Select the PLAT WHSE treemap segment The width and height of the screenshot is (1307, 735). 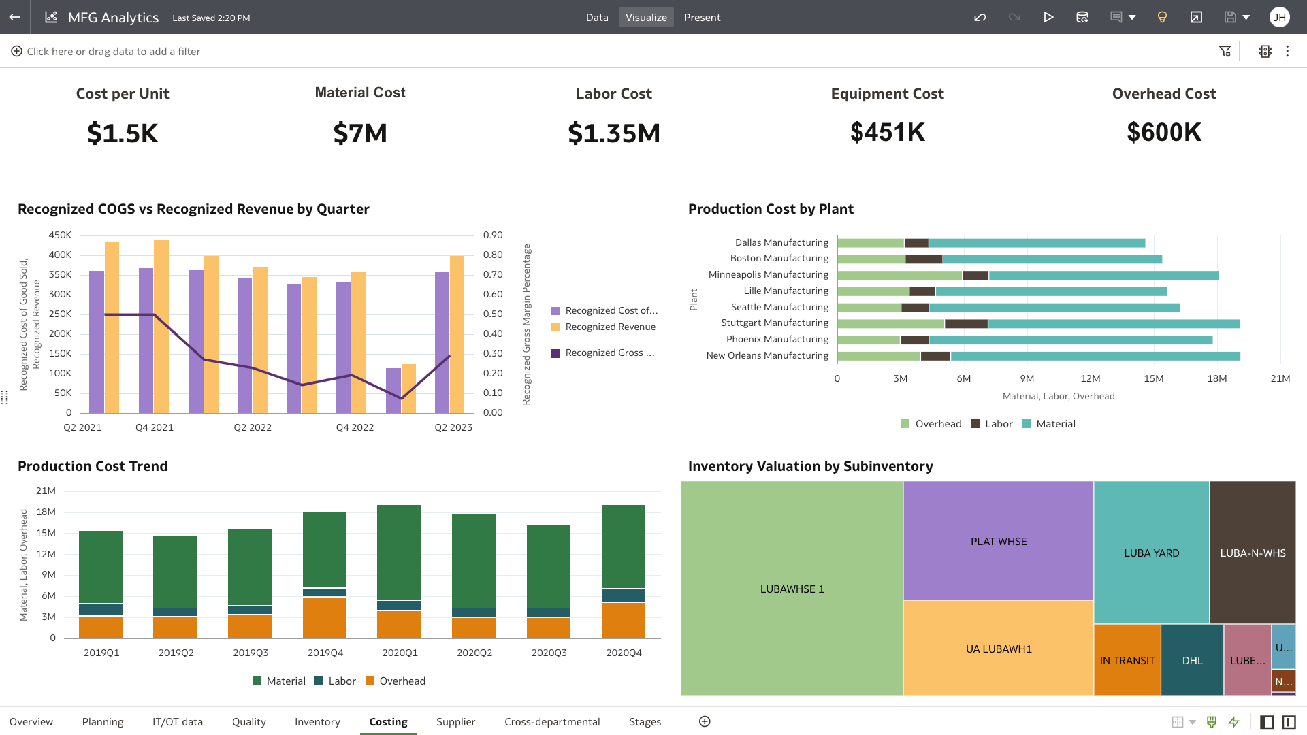tap(998, 541)
